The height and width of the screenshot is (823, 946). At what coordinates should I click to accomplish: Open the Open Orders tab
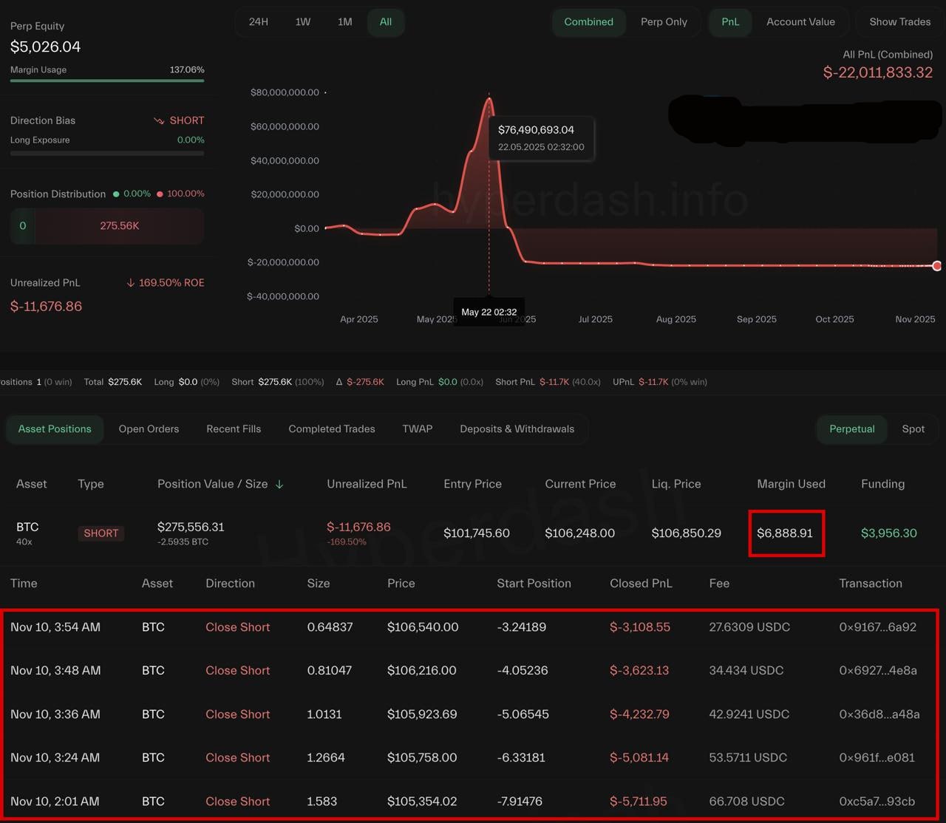(149, 429)
